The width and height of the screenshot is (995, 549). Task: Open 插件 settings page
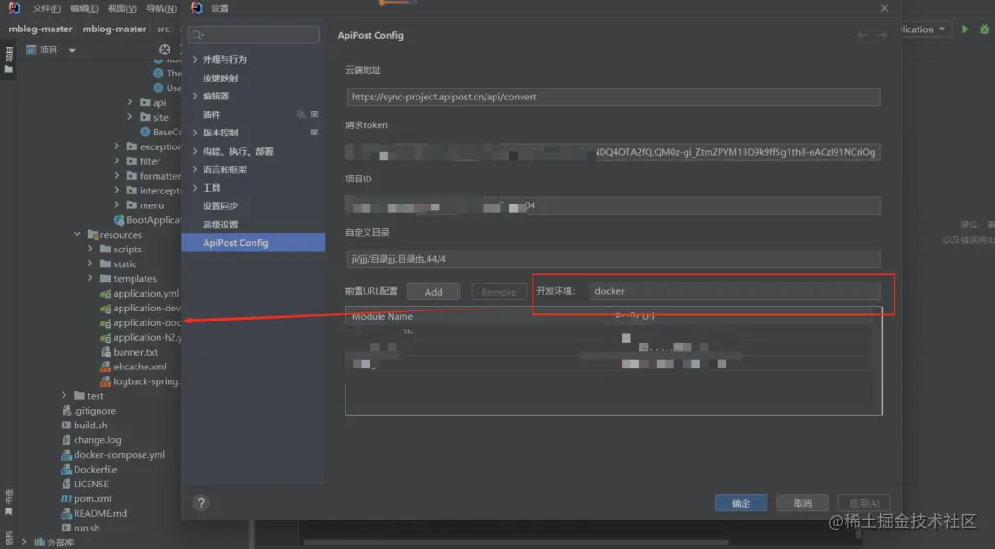(x=211, y=115)
